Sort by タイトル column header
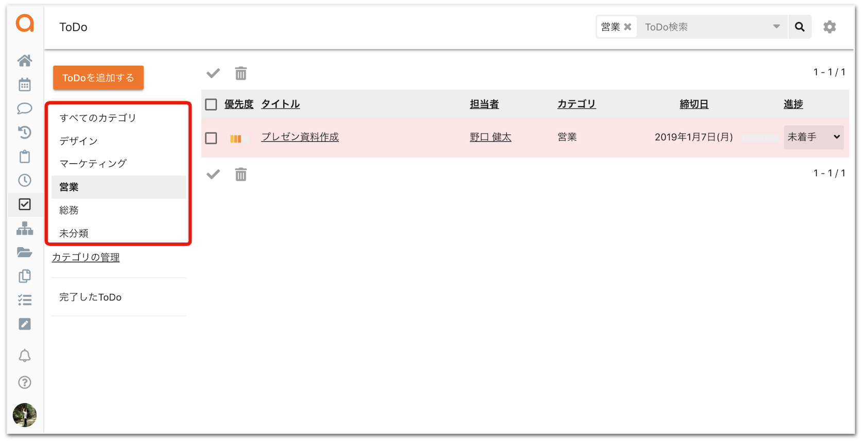Viewport: 863px width, 442px height. tap(281, 104)
